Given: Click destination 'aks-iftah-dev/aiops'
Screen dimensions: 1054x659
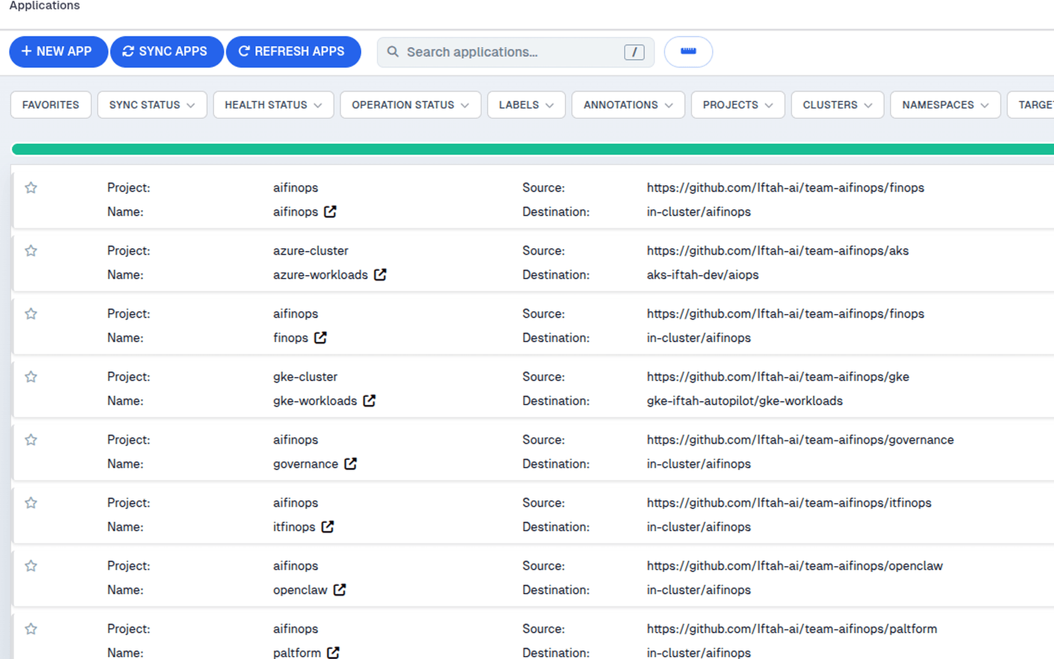Looking at the screenshot, I should [x=703, y=275].
